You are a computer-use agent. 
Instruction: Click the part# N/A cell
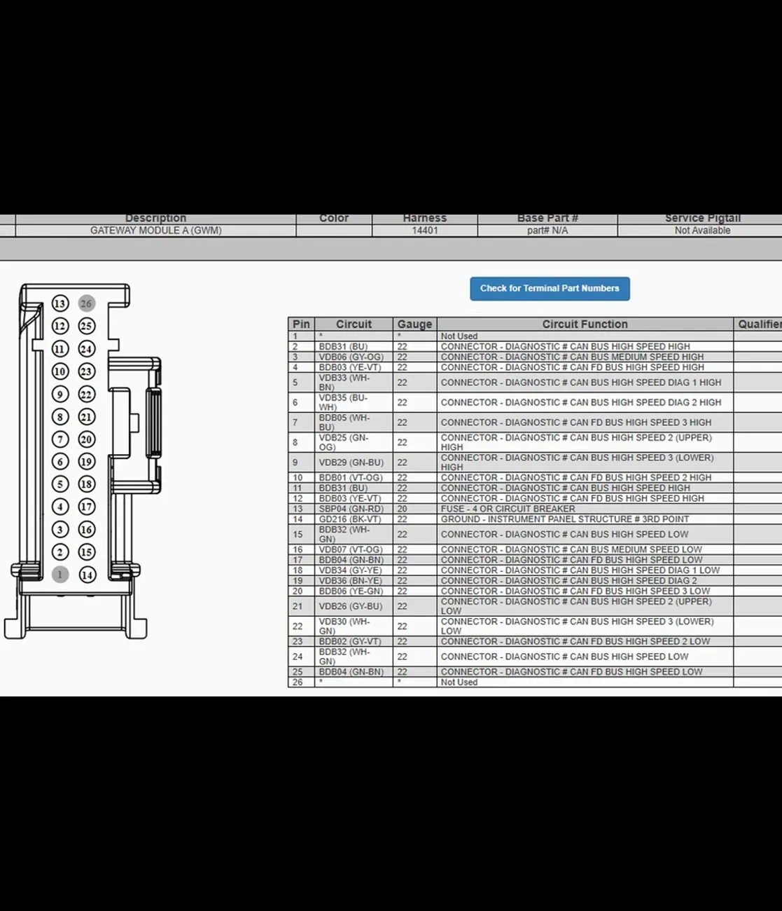click(547, 231)
